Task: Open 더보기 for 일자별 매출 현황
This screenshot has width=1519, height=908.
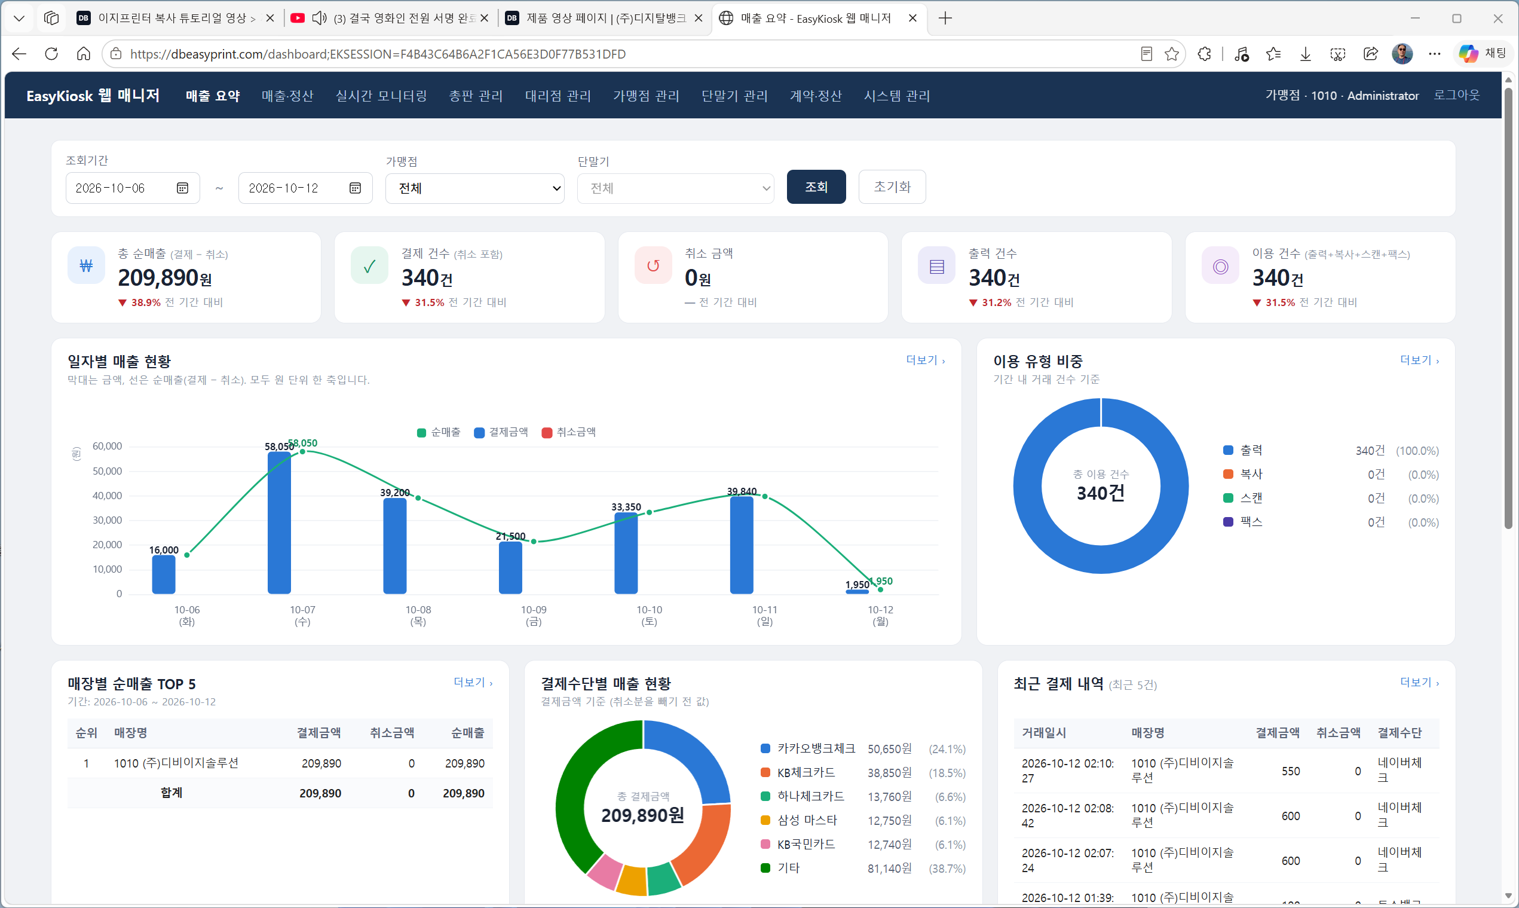Action: [925, 360]
